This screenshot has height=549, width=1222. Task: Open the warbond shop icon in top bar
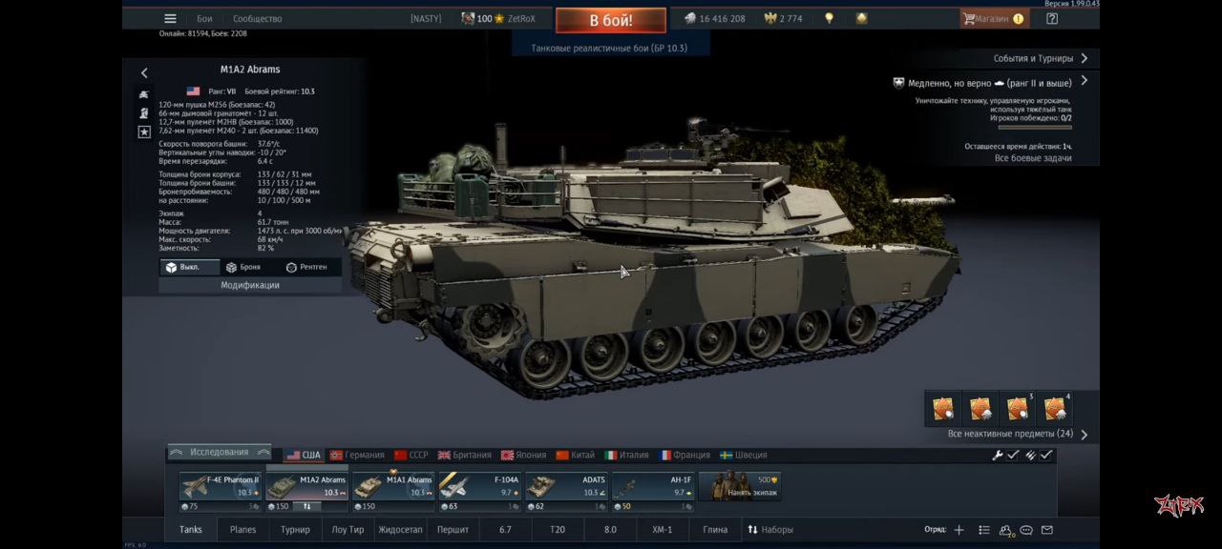click(861, 18)
